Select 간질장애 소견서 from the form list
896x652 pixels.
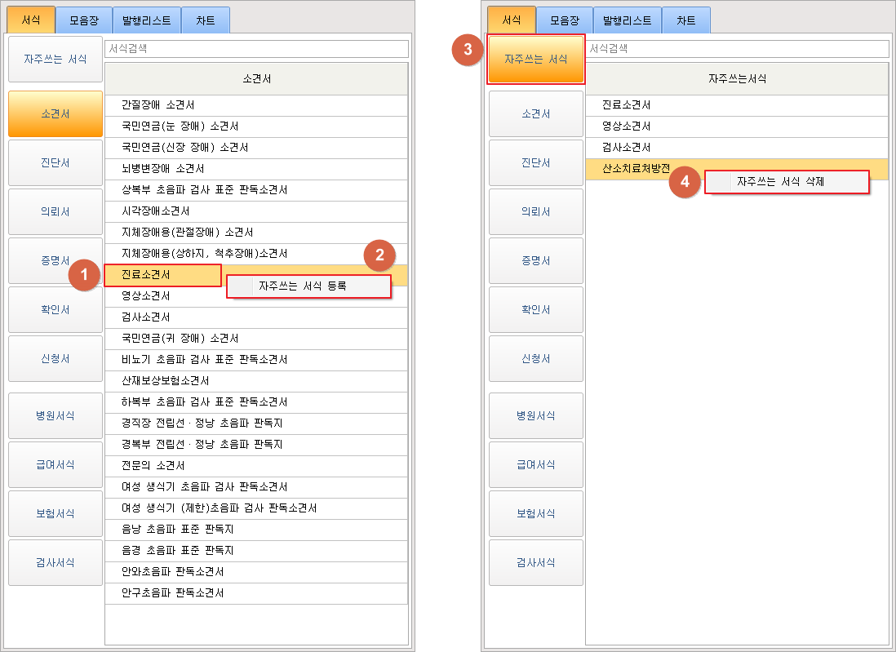pos(158,105)
